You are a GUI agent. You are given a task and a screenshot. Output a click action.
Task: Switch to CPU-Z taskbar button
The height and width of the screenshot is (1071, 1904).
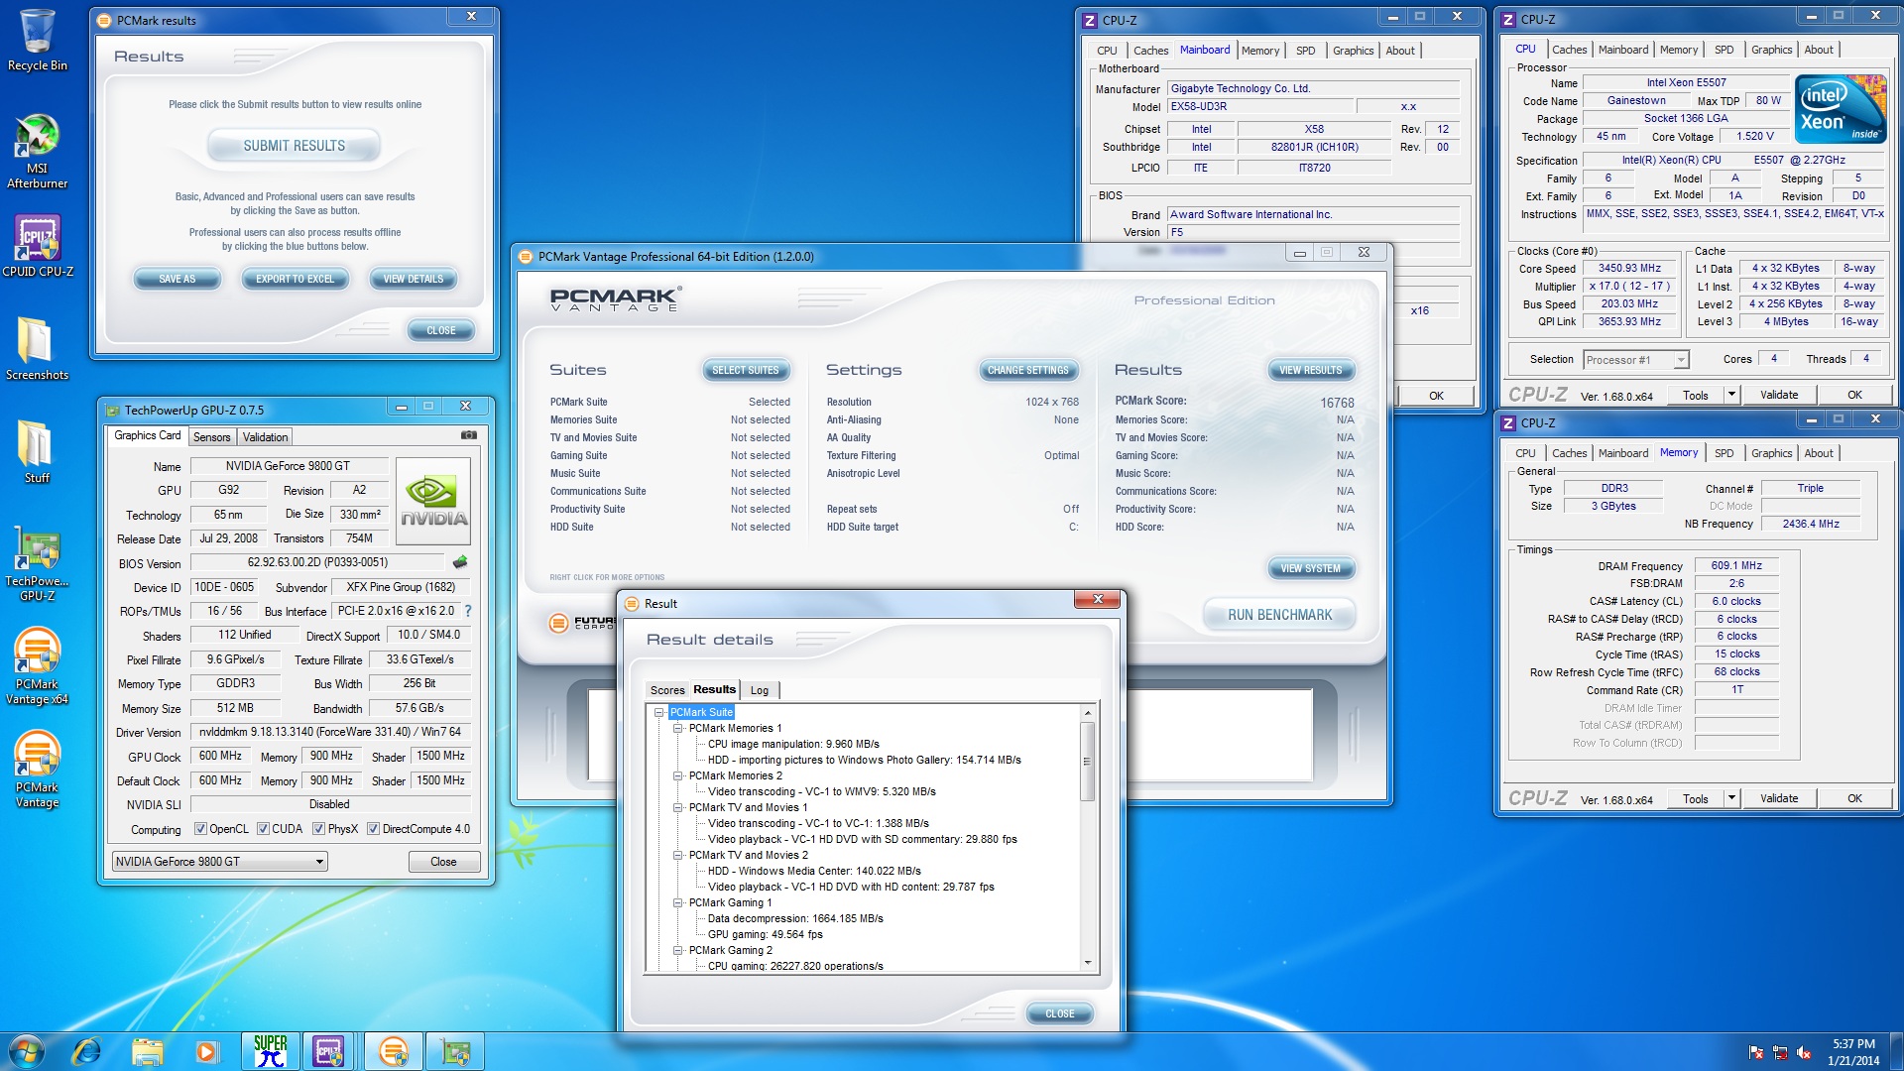329,1051
